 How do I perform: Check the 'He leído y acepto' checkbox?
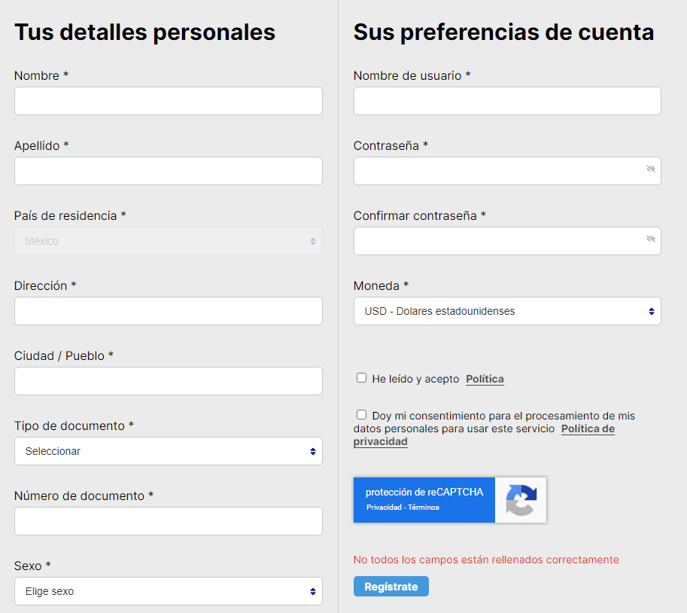click(x=361, y=377)
